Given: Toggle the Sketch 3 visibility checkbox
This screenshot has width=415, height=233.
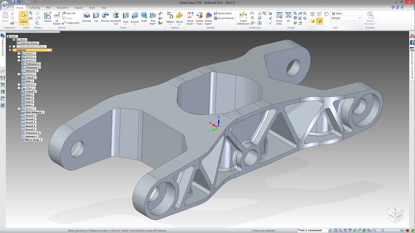Looking at the screenshot, I should tap(19, 57).
